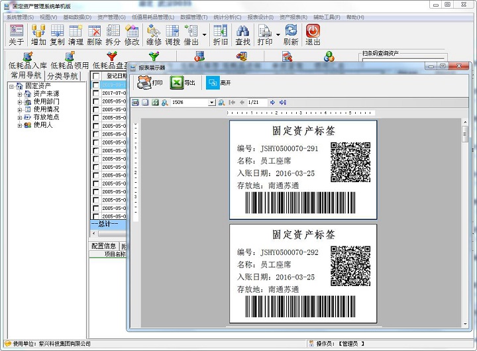The image size is (477, 351).
Task: Select the 常用导航 tab
Action: tap(26, 75)
